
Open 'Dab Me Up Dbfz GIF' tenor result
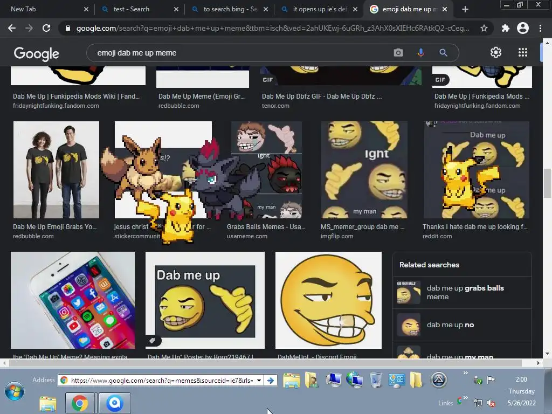tap(322, 96)
